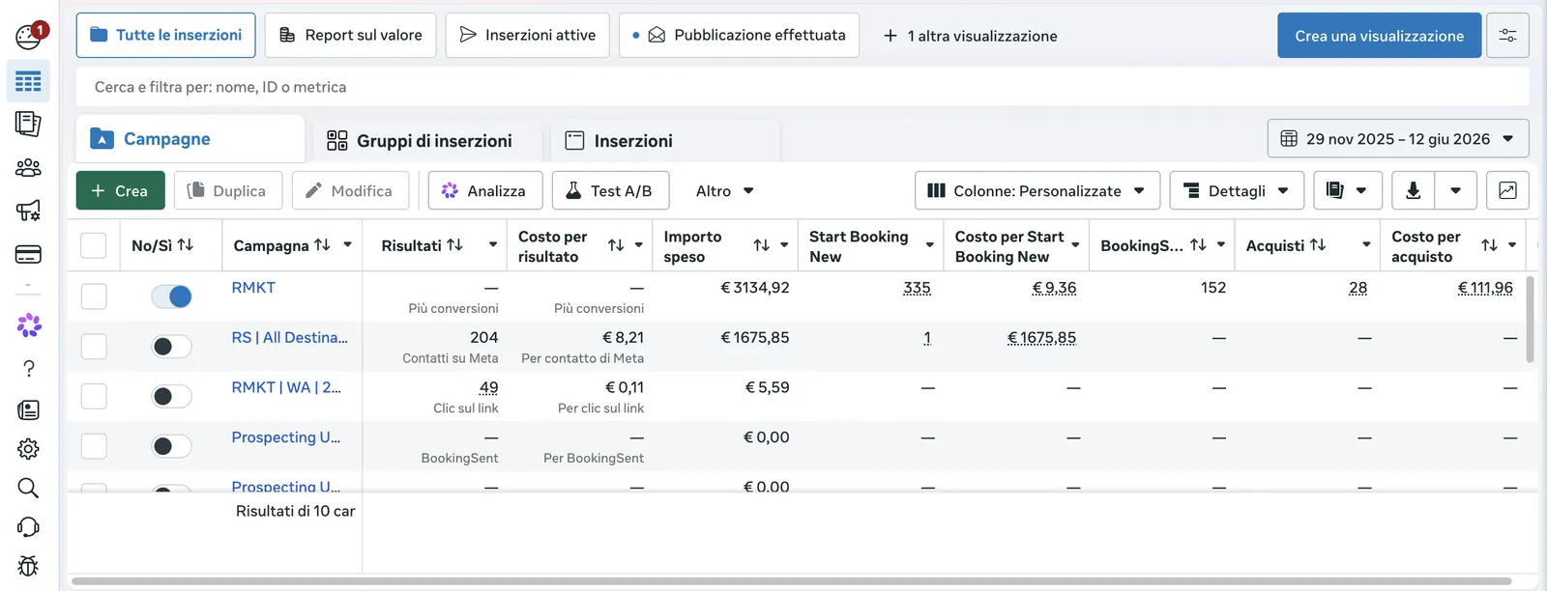1547x591 pixels.
Task: Switch to Campagne tab
Action: [190, 139]
